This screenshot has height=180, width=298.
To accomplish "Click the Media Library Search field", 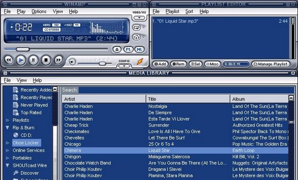I will click(186, 90).
